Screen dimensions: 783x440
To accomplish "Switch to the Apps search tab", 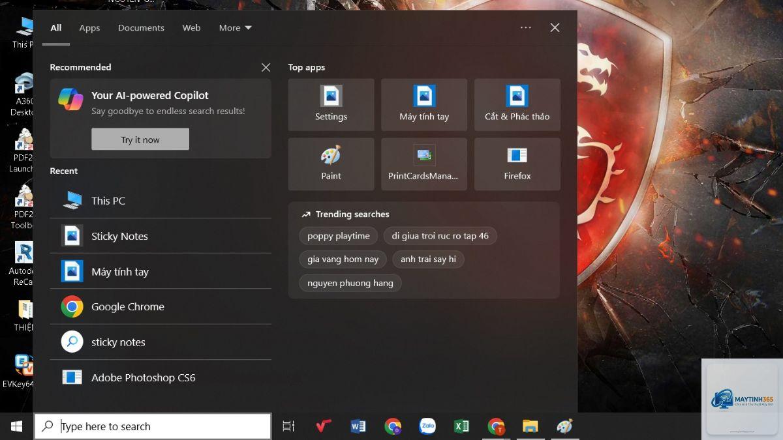I will pyautogui.click(x=89, y=27).
